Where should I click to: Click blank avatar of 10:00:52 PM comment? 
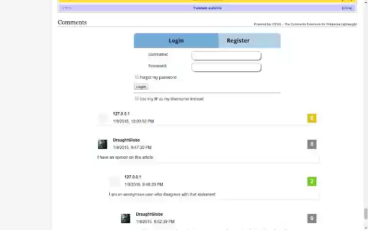pos(102,118)
